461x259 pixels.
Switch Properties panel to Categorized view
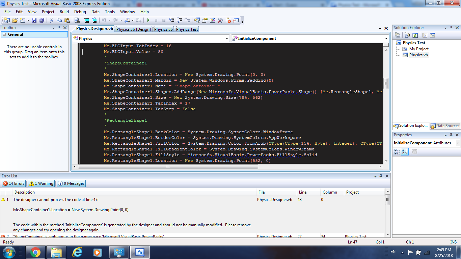pos(397,152)
